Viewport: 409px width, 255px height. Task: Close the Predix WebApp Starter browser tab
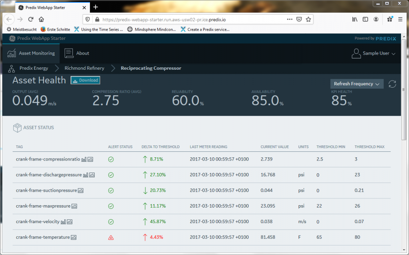coord(84,8)
